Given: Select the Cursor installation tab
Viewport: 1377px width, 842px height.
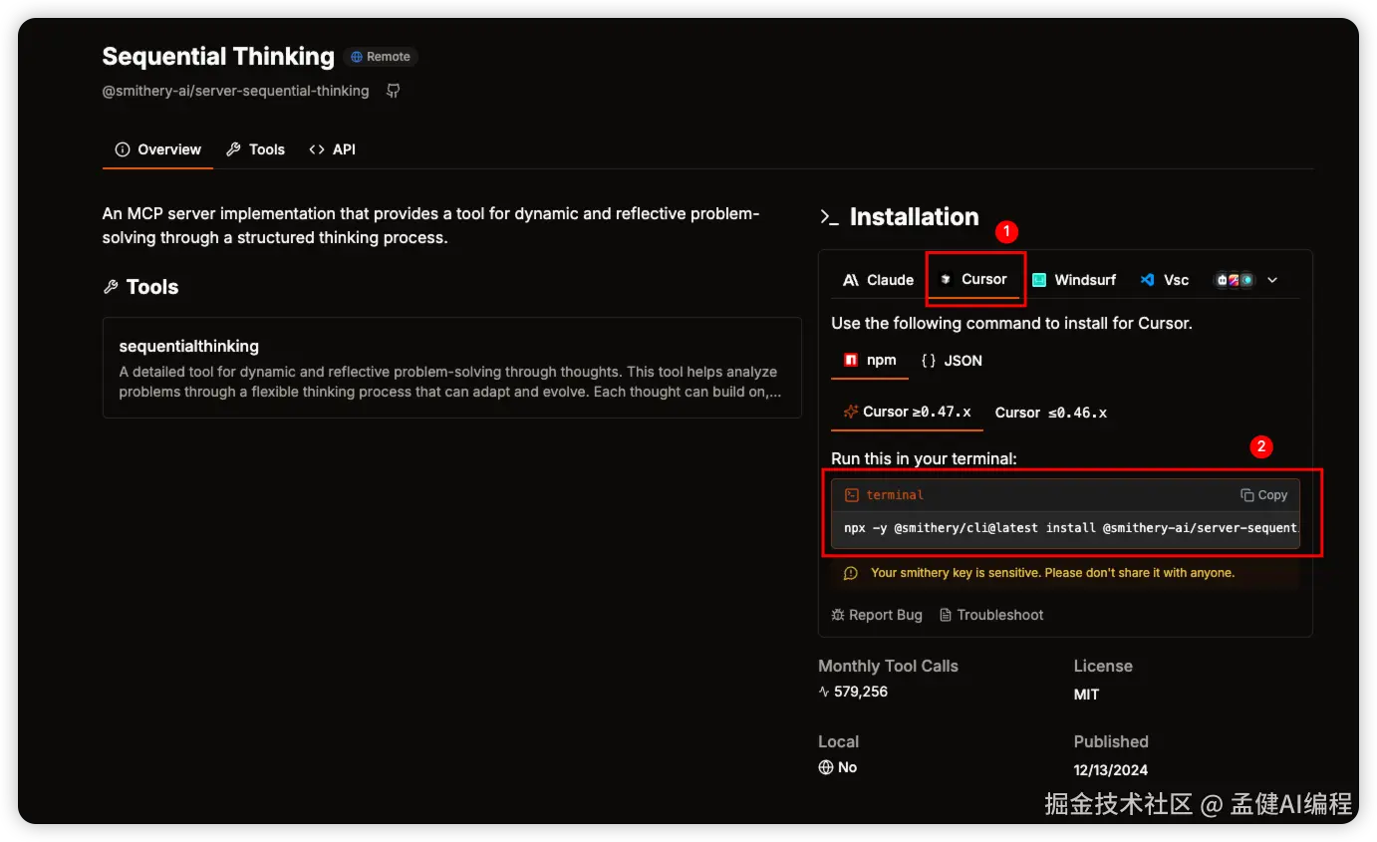Looking at the screenshot, I should pyautogui.click(x=974, y=280).
